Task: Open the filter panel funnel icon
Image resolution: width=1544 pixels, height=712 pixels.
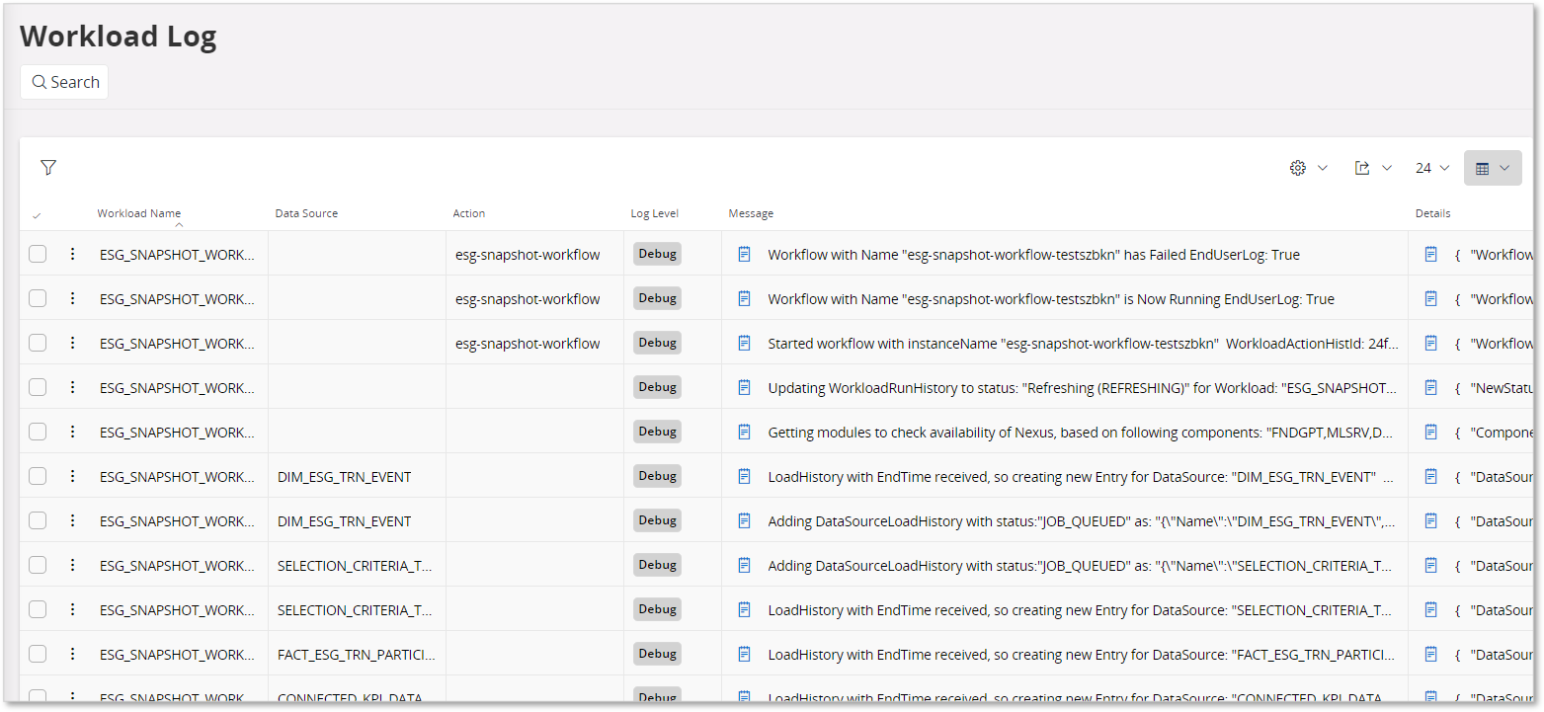Action: [x=48, y=168]
